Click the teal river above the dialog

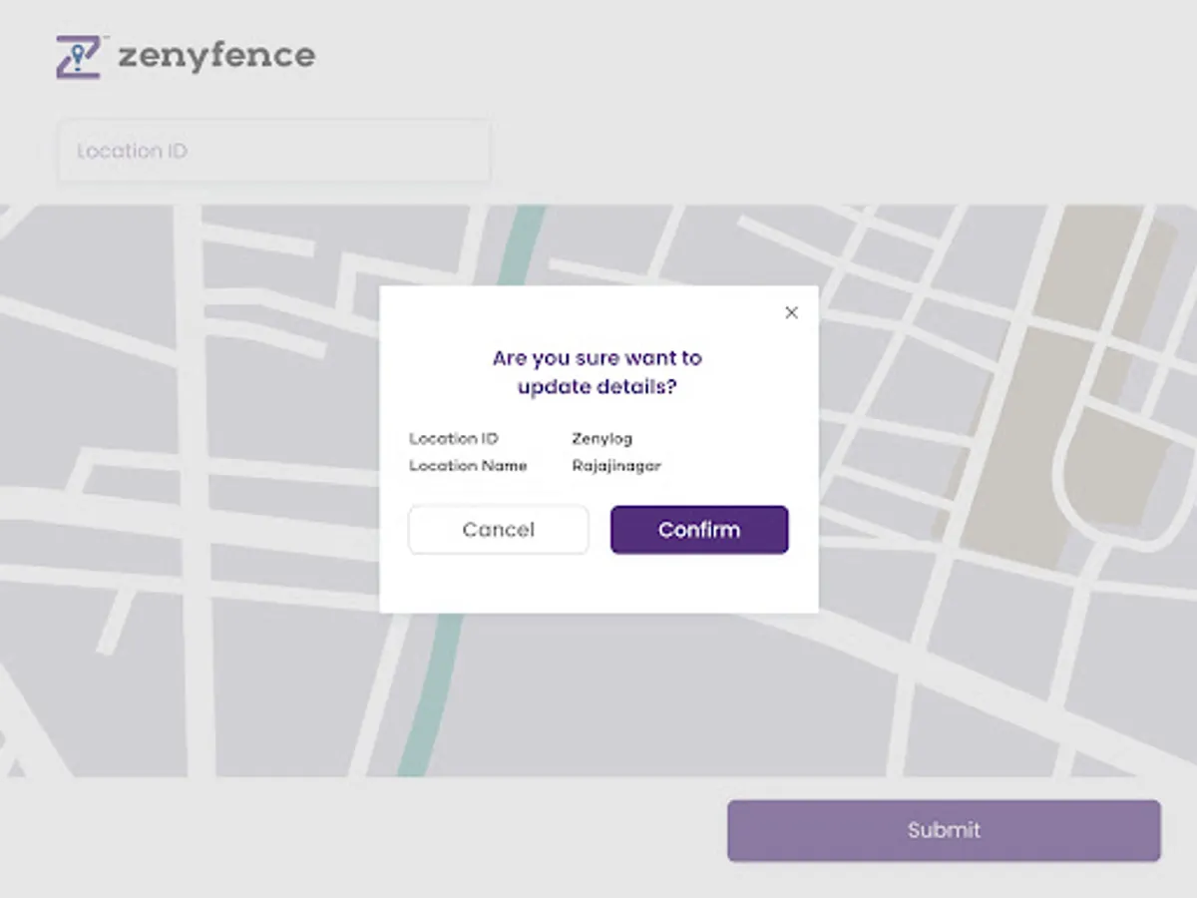click(518, 246)
